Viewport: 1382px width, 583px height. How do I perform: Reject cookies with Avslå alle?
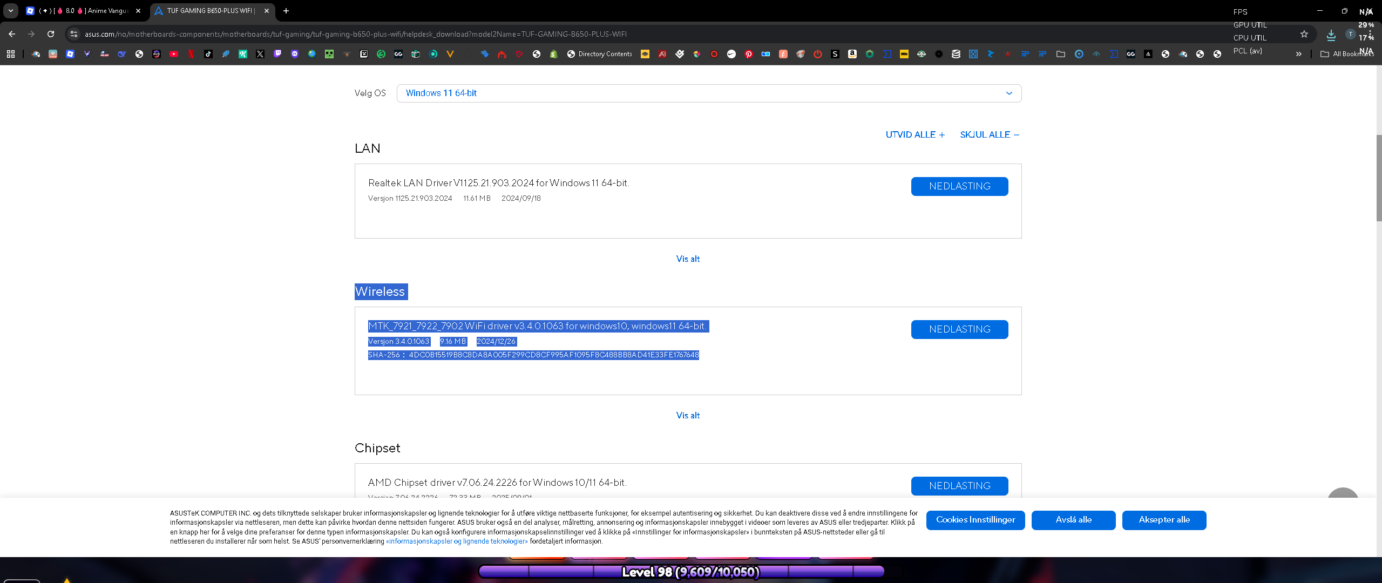point(1073,520)
